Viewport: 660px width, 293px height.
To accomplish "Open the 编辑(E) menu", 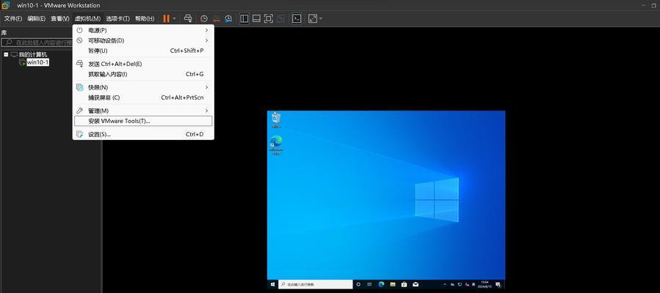I will coord(36,18).
